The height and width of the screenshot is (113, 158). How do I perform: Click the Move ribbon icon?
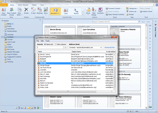point(88,11)
